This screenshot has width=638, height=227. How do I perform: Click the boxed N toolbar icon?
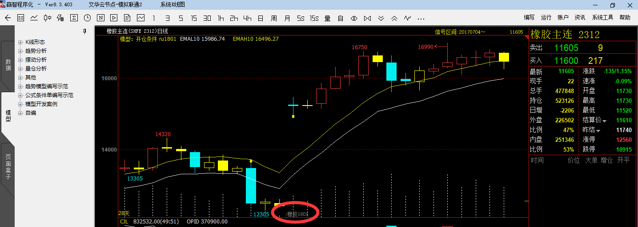click(101, 18)
